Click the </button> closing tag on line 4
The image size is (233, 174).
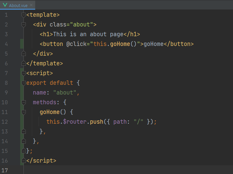(179, 44)
